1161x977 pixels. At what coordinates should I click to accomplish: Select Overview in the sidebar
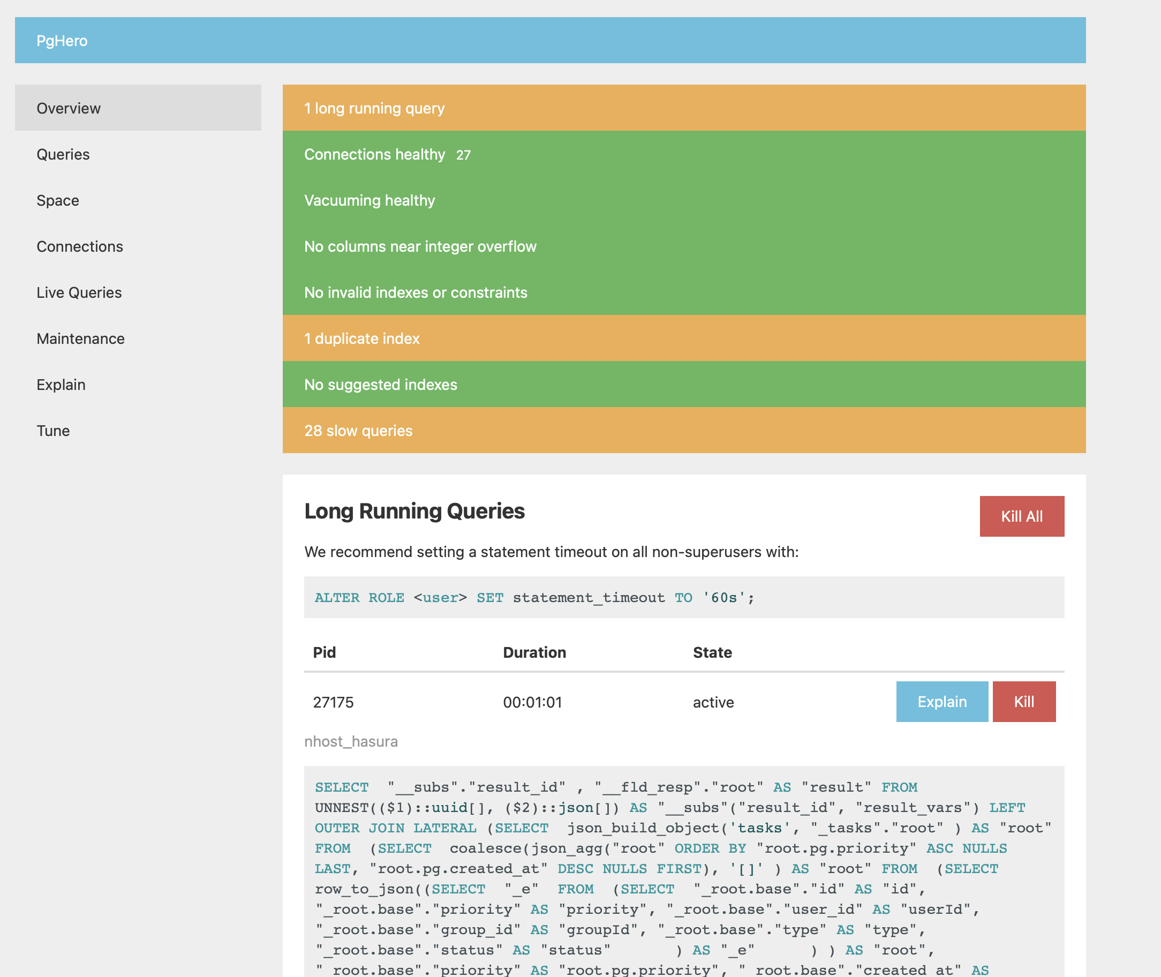tap(69, 108)
